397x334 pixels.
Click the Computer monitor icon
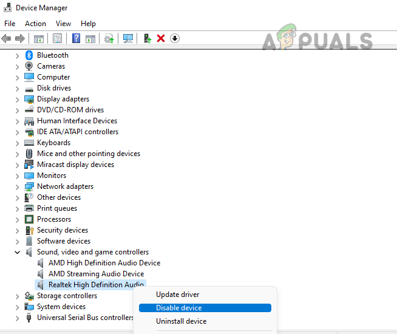[29, 77]
